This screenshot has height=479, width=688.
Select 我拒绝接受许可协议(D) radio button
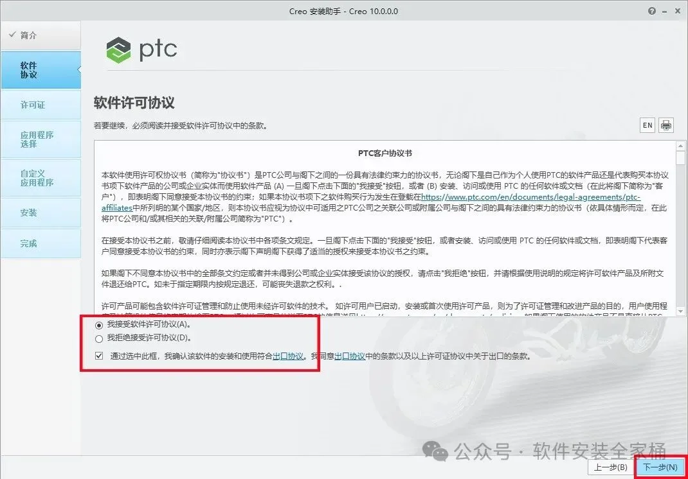coord(99,338)
